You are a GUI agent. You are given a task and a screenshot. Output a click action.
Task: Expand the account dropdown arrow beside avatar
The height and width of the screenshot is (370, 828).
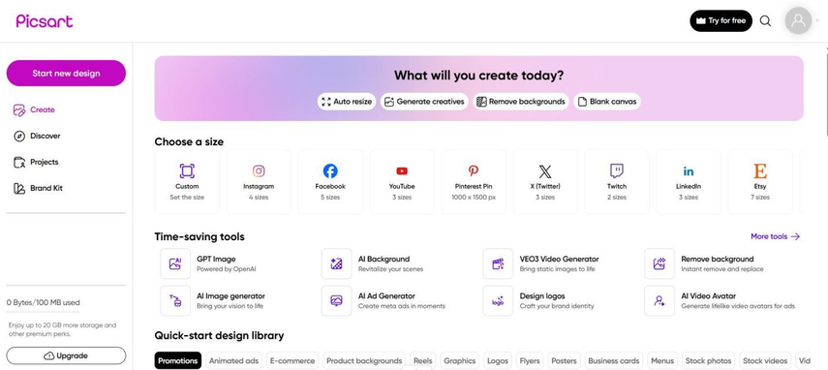[817, 21]
